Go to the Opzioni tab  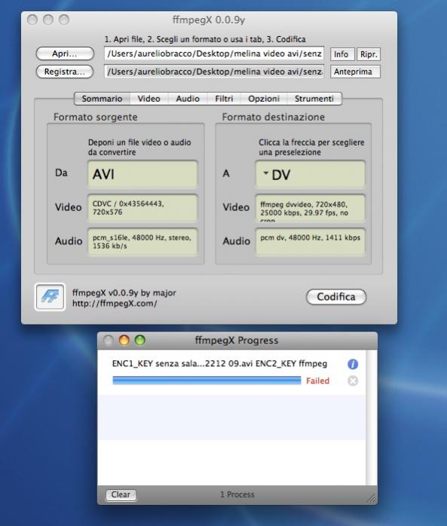point(264,99)
